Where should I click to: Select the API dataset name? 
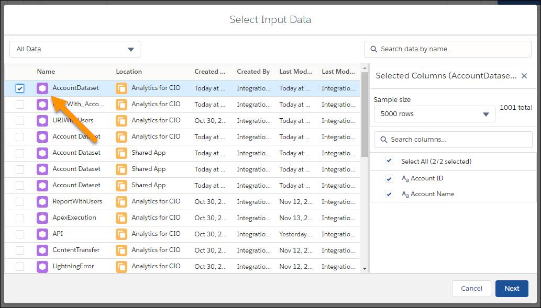pos(58,234)
